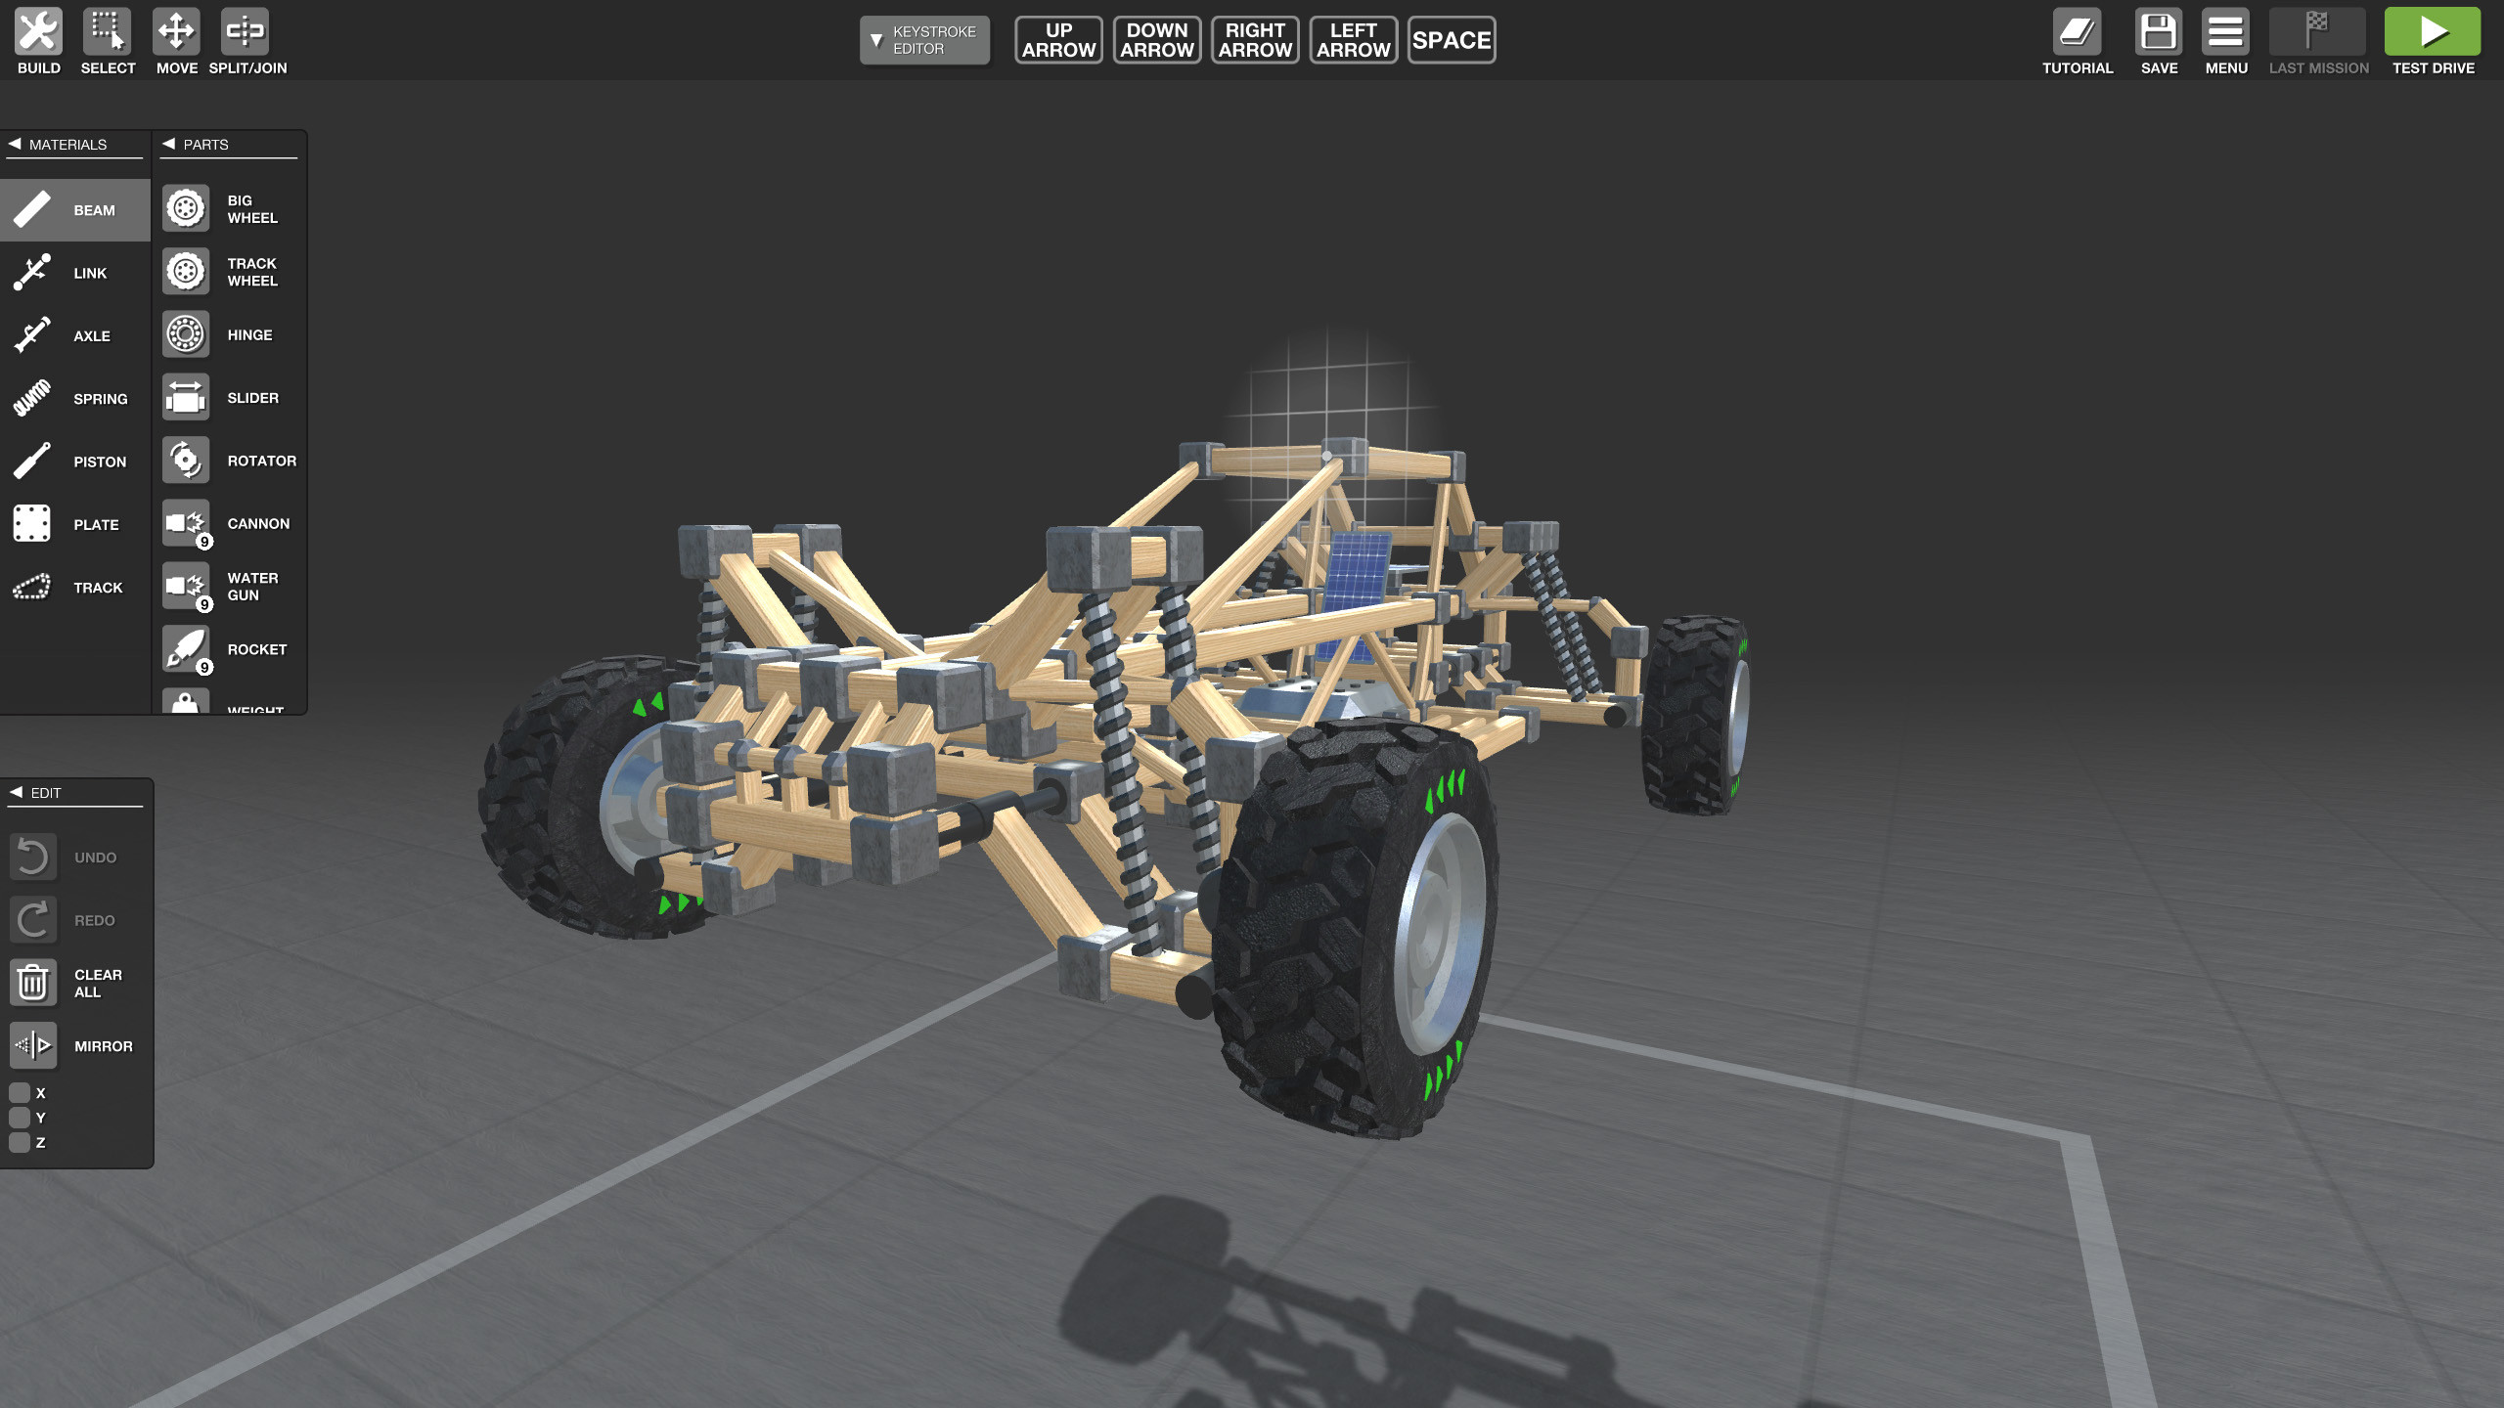Switch to Select mode
The height and width of the screenshot is (1408, 2504).
(108, 32)
